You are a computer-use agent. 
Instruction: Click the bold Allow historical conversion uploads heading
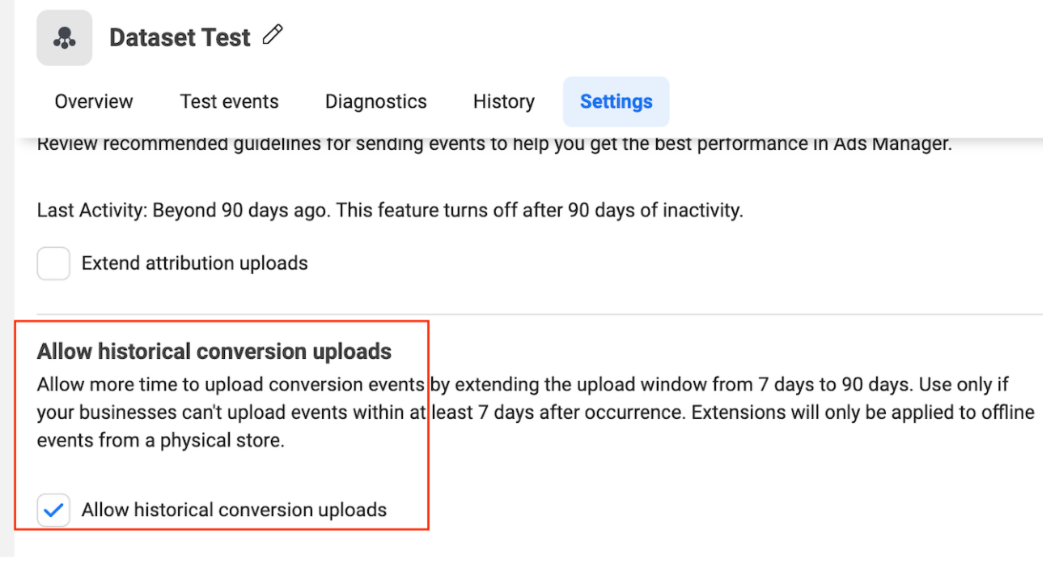(x=214, y=352)
